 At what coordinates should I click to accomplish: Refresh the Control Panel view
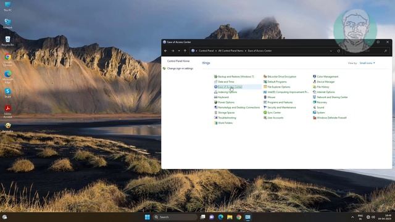click(x=339, y=51)
